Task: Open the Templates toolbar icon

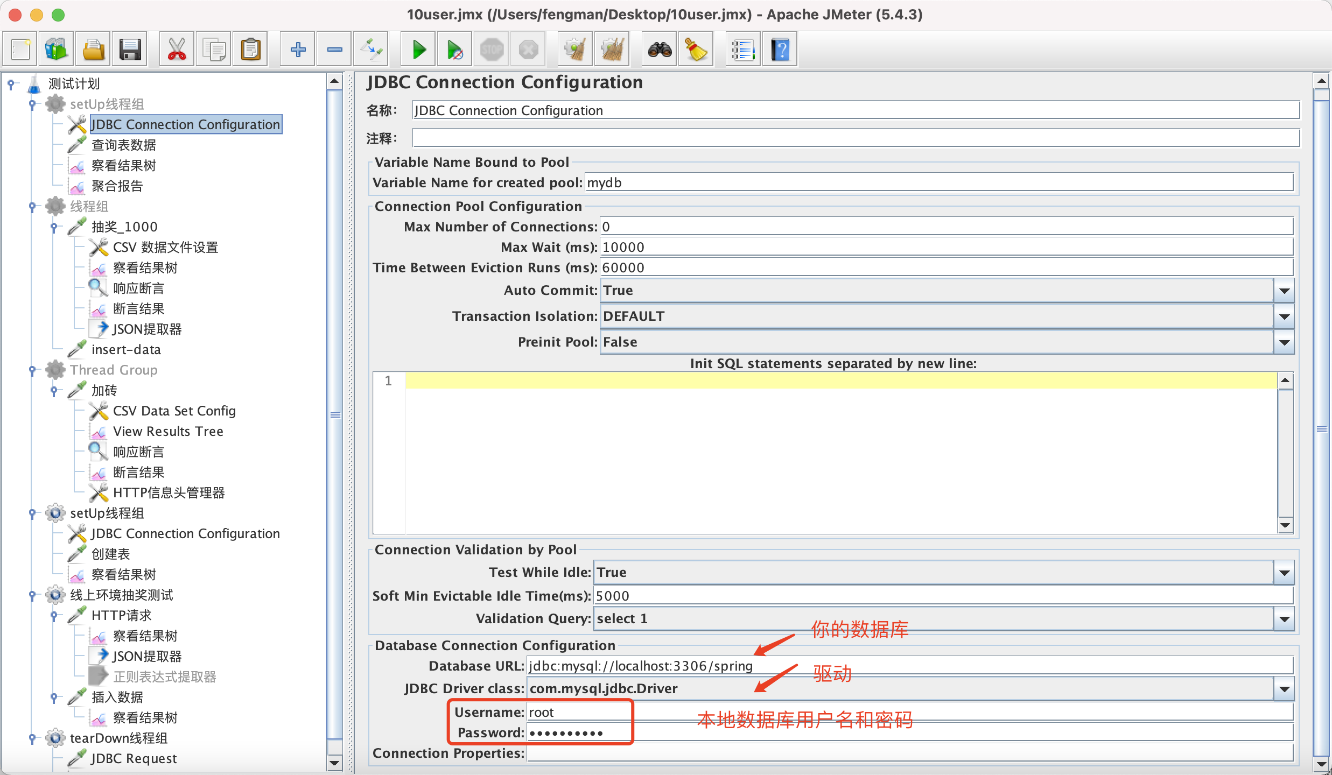Action: tap(56, 50)
